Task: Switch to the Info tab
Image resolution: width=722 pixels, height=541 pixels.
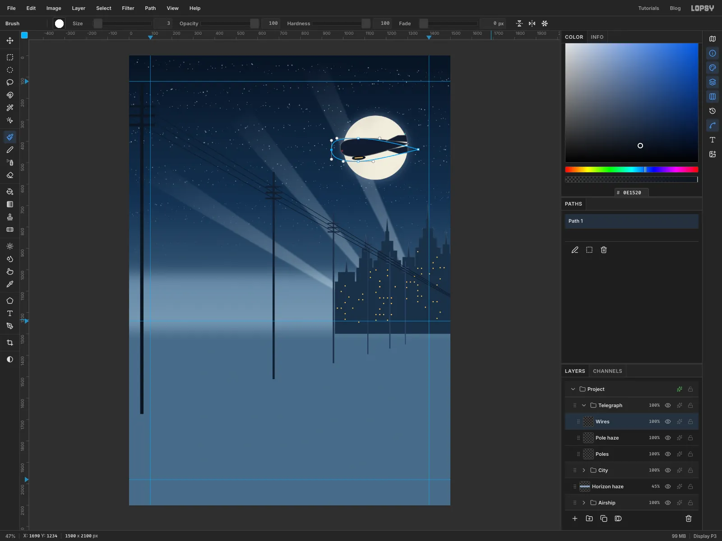Action: pyautogui.click(x=597, y=37)
